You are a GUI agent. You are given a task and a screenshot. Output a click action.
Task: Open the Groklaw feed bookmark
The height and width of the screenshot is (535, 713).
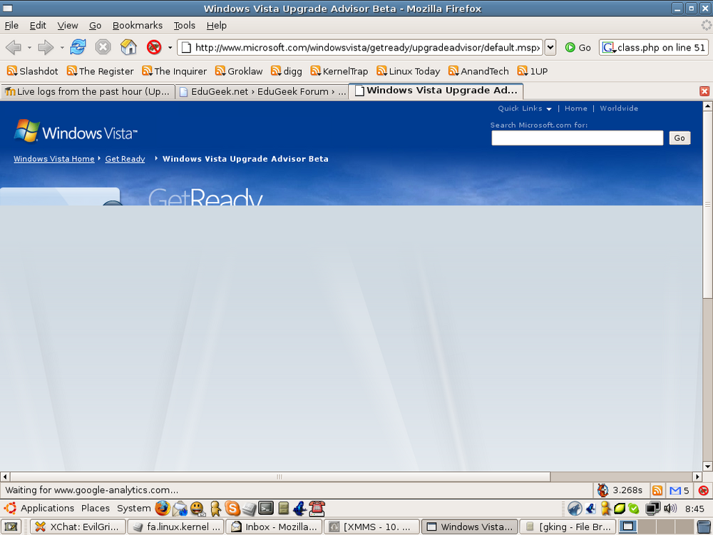(239, 71)
